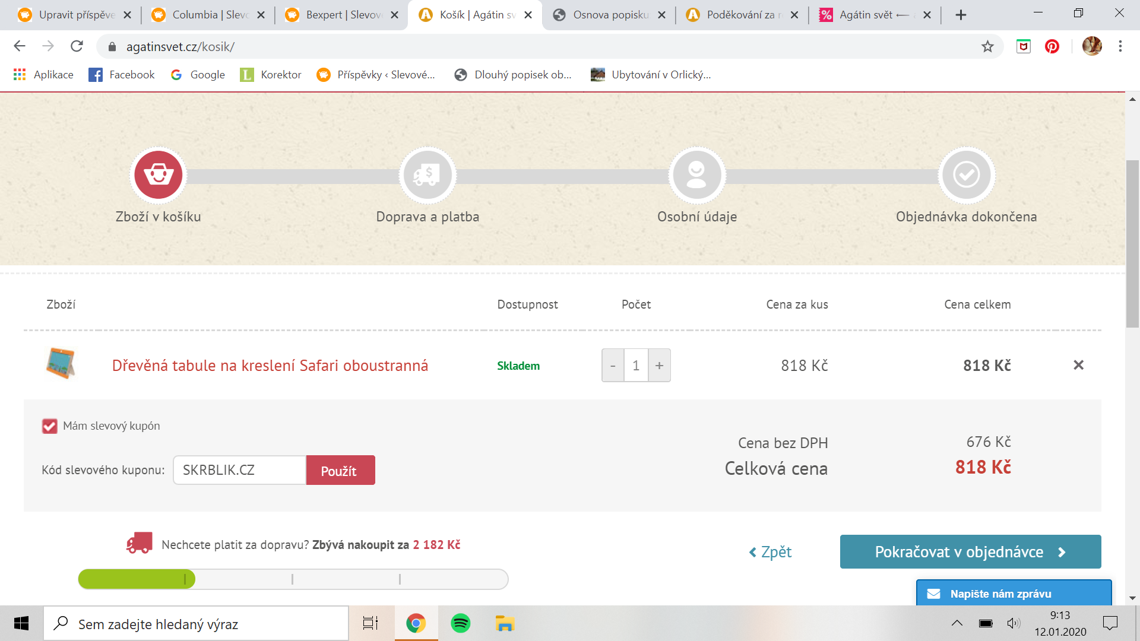
Task: Switch to the Columbia | Slevový tab
Action: point(208,15)
